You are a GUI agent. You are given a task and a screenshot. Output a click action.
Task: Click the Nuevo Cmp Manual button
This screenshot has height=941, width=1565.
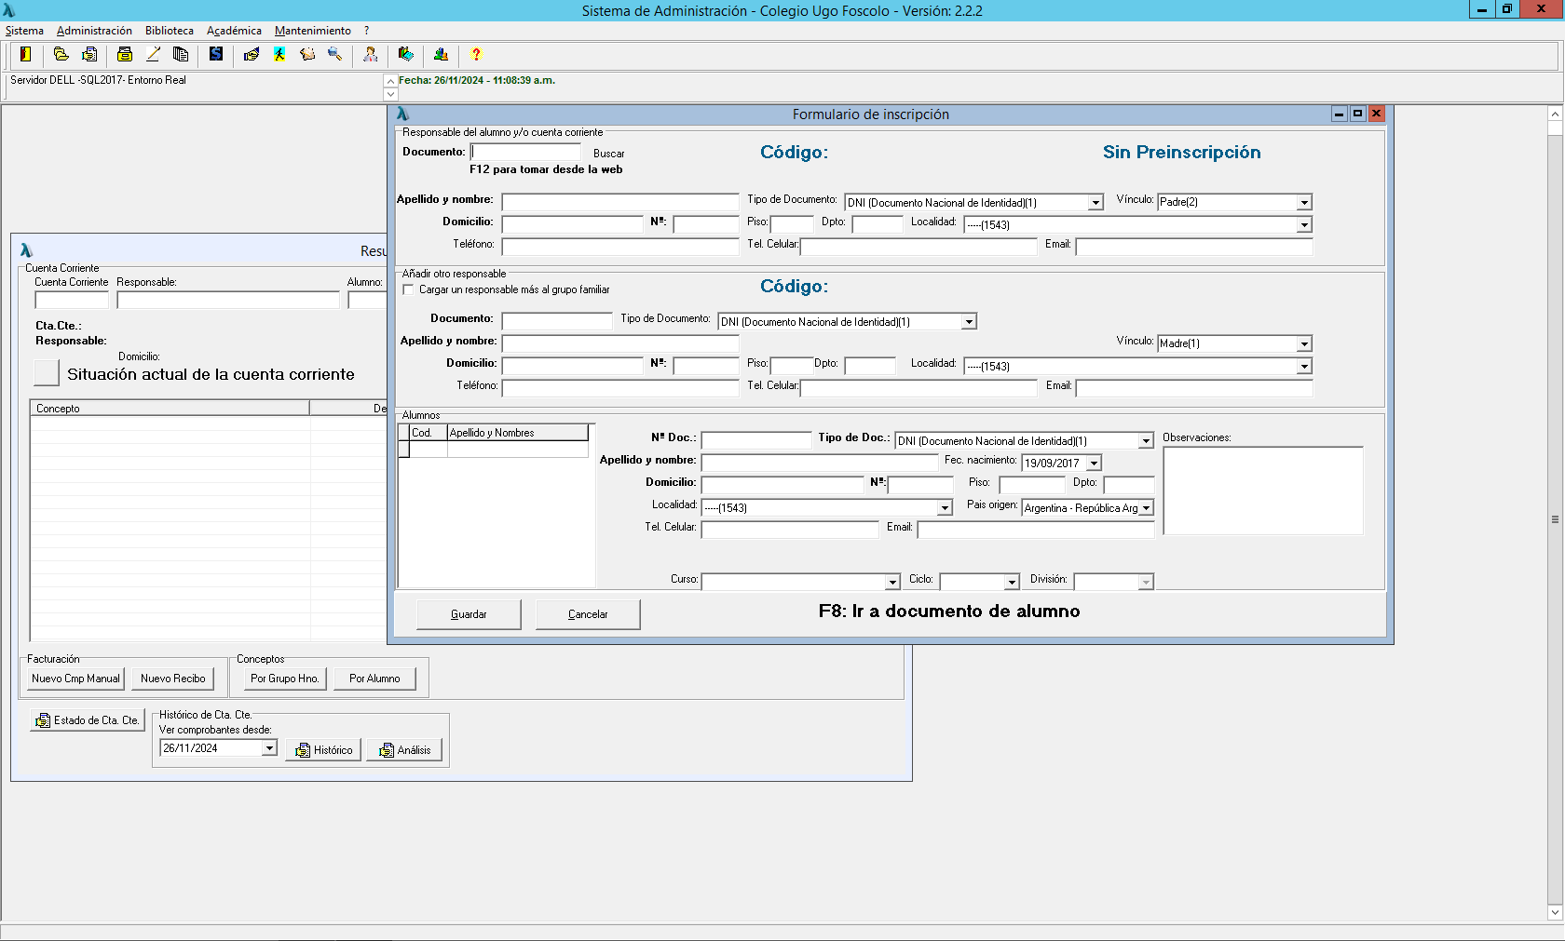pos(75,679)
